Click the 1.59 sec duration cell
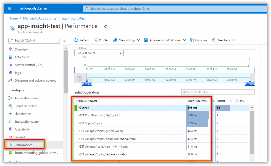Screen dimensions: 271x166 pyautogui.click(x=197, y=123)
